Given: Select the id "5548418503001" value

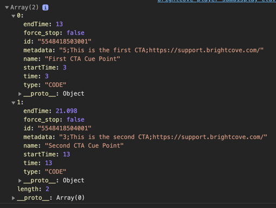Looking at the screenshot, I should click(x=64, y=41).
